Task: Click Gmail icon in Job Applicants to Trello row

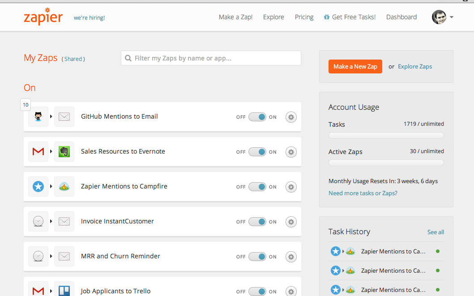Action: (38, 290)
